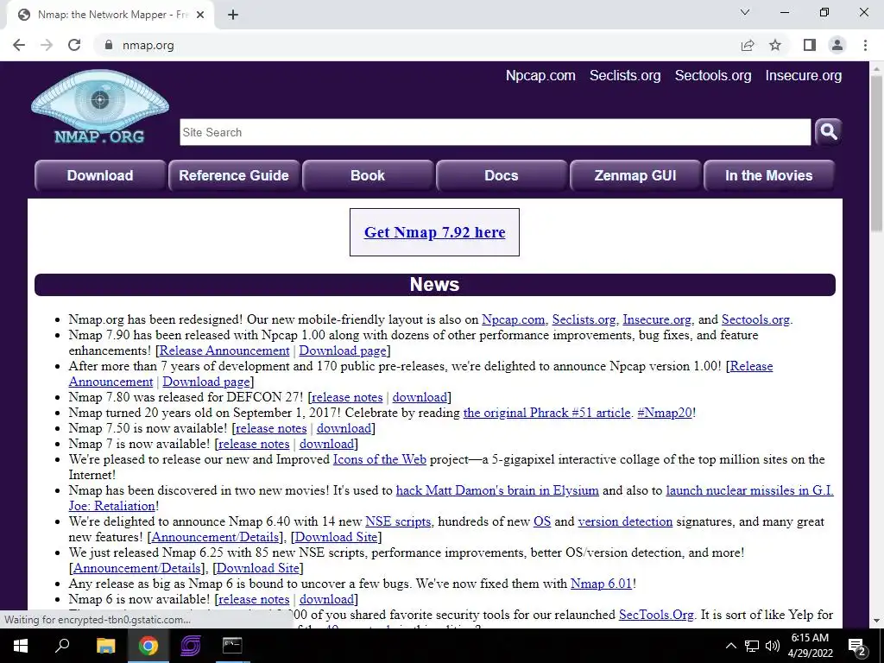Image resolution: width=884 pixels, height=663 pixels.
Task: Bookmark this page with the star icon
Action: pos(775,45)
